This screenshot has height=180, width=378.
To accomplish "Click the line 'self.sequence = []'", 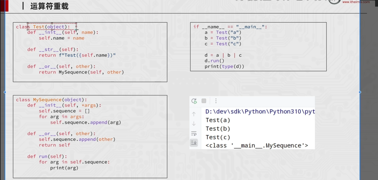I will 64,111.
